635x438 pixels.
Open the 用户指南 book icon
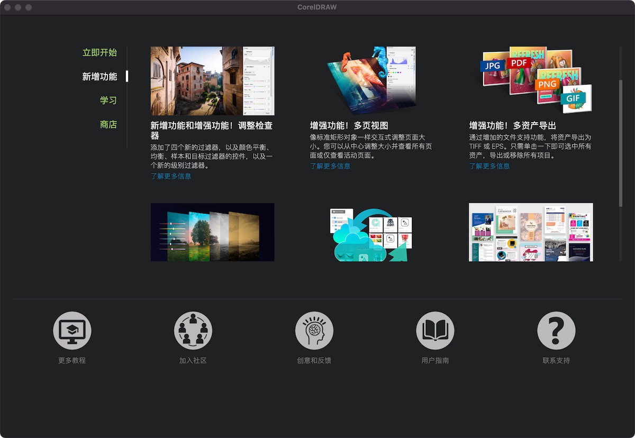tap(435, 331)
